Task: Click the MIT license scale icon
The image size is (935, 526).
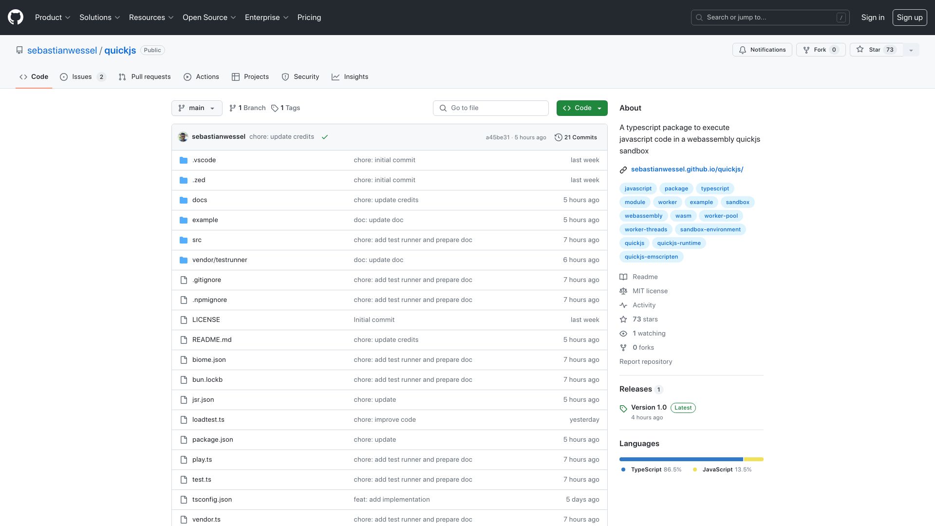Action: pyautogui.click(x=623, y=291)
